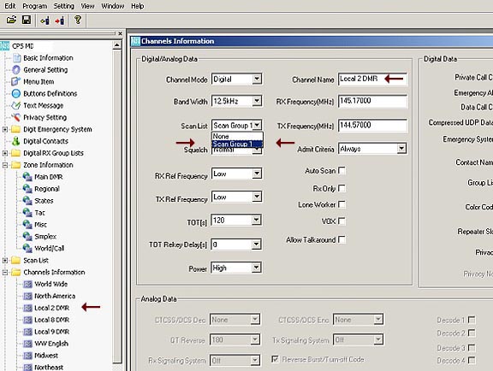Open the Channel Mode dropdown

(257, 79)
